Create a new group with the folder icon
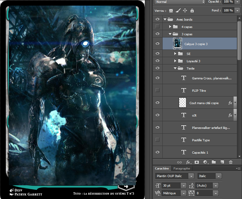Viewport: 242px width, 199px height. pyautogui.click(x=214, y=162)
